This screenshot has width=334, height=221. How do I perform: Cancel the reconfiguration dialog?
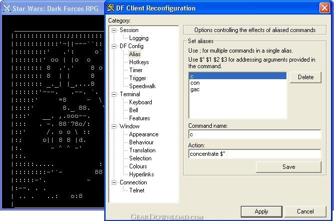305,211
